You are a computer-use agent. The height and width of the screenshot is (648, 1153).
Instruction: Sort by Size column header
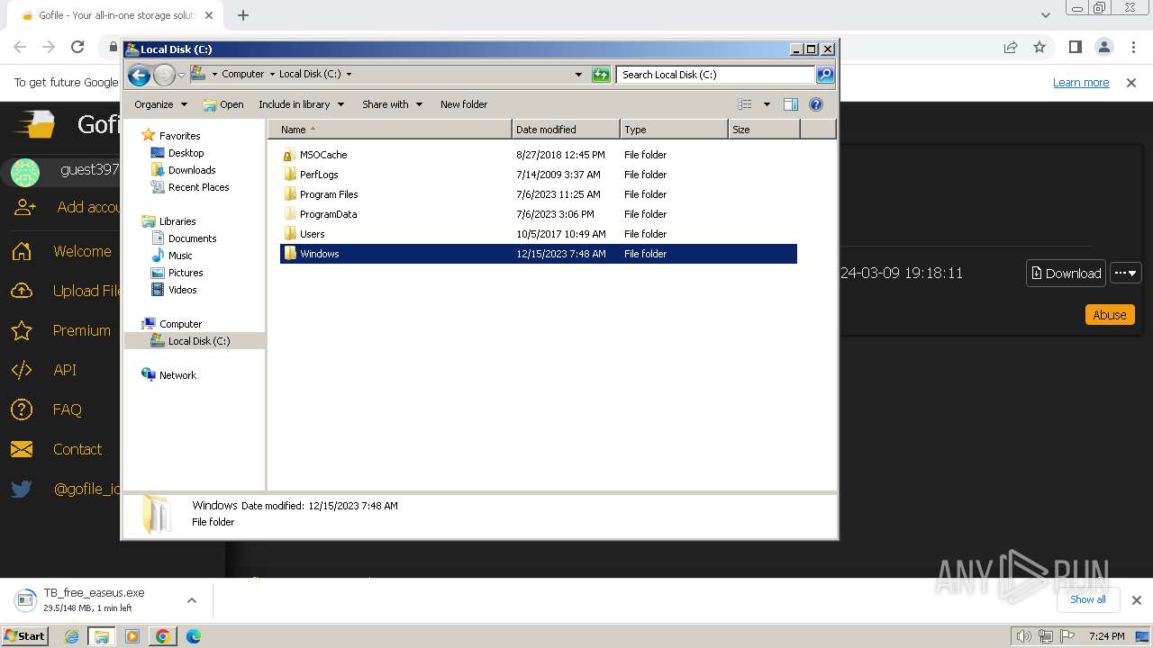tap(764, 130)
